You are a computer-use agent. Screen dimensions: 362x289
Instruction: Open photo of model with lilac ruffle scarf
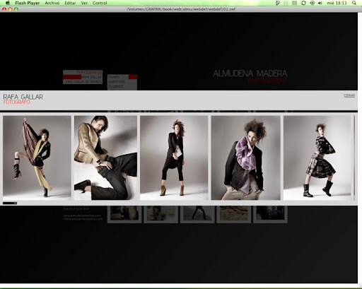coord(246,158)
